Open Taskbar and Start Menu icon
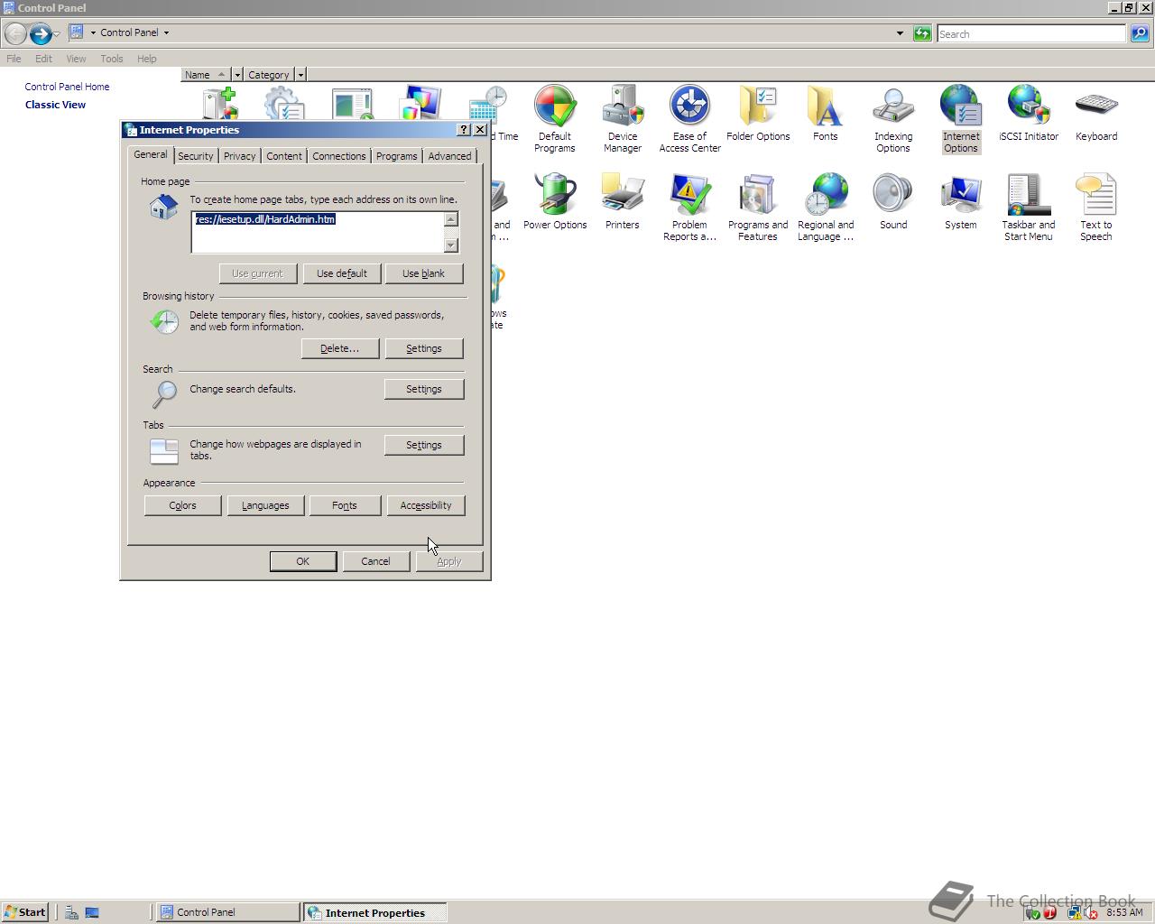 pos(1028,207)
